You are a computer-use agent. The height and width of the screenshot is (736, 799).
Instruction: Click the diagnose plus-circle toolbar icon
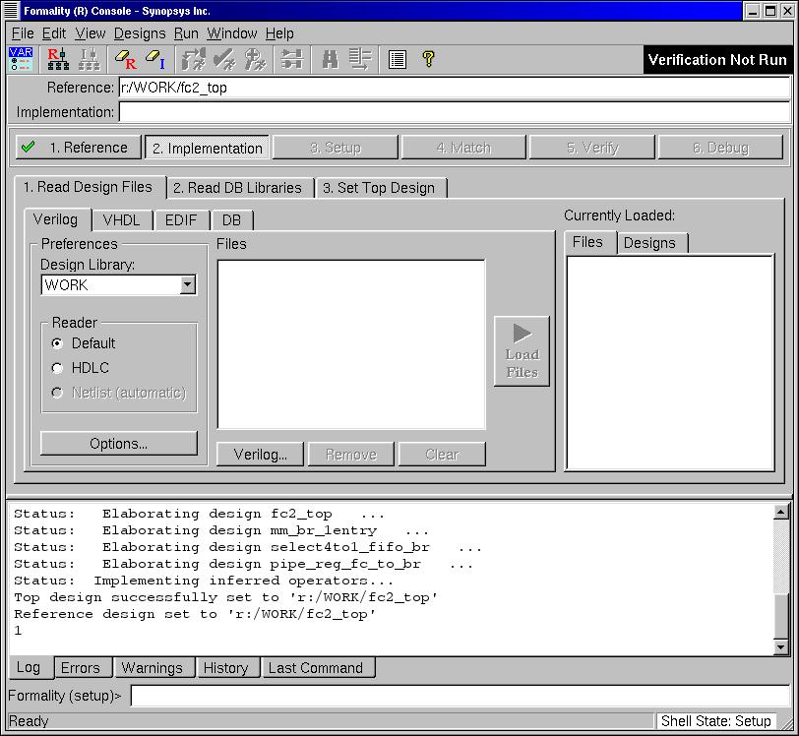point(255,59)
